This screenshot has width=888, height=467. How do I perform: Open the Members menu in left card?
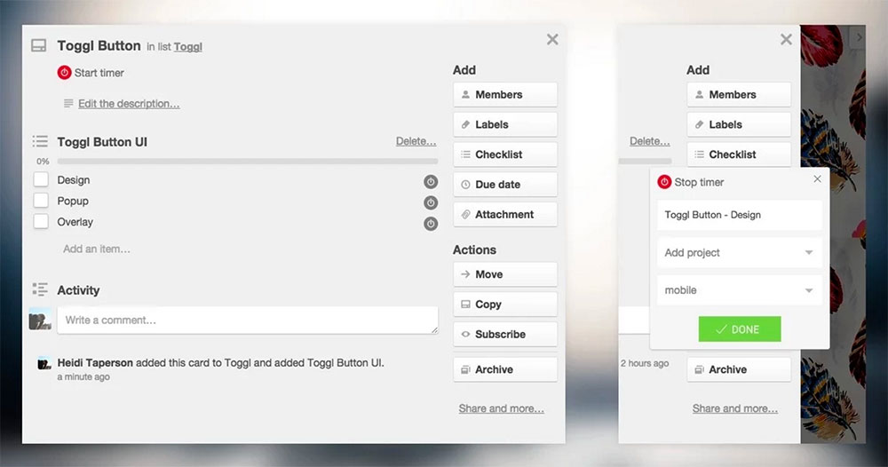pyautogui.click(x=504, y=95)
